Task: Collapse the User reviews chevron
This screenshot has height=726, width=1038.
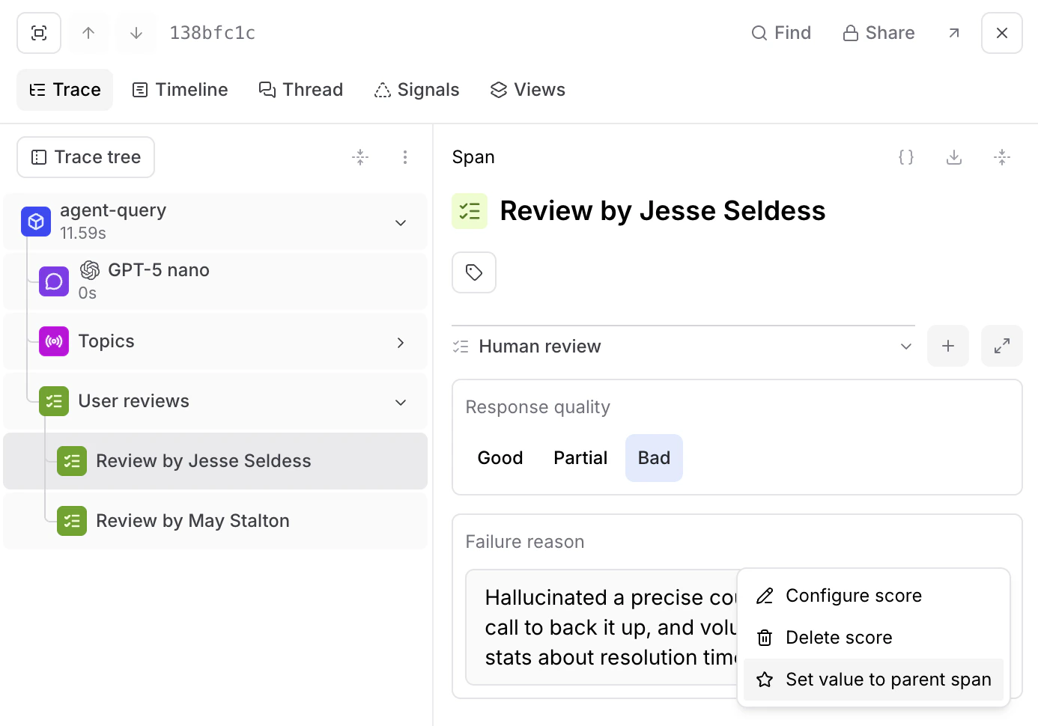Action: click(401, 402)
